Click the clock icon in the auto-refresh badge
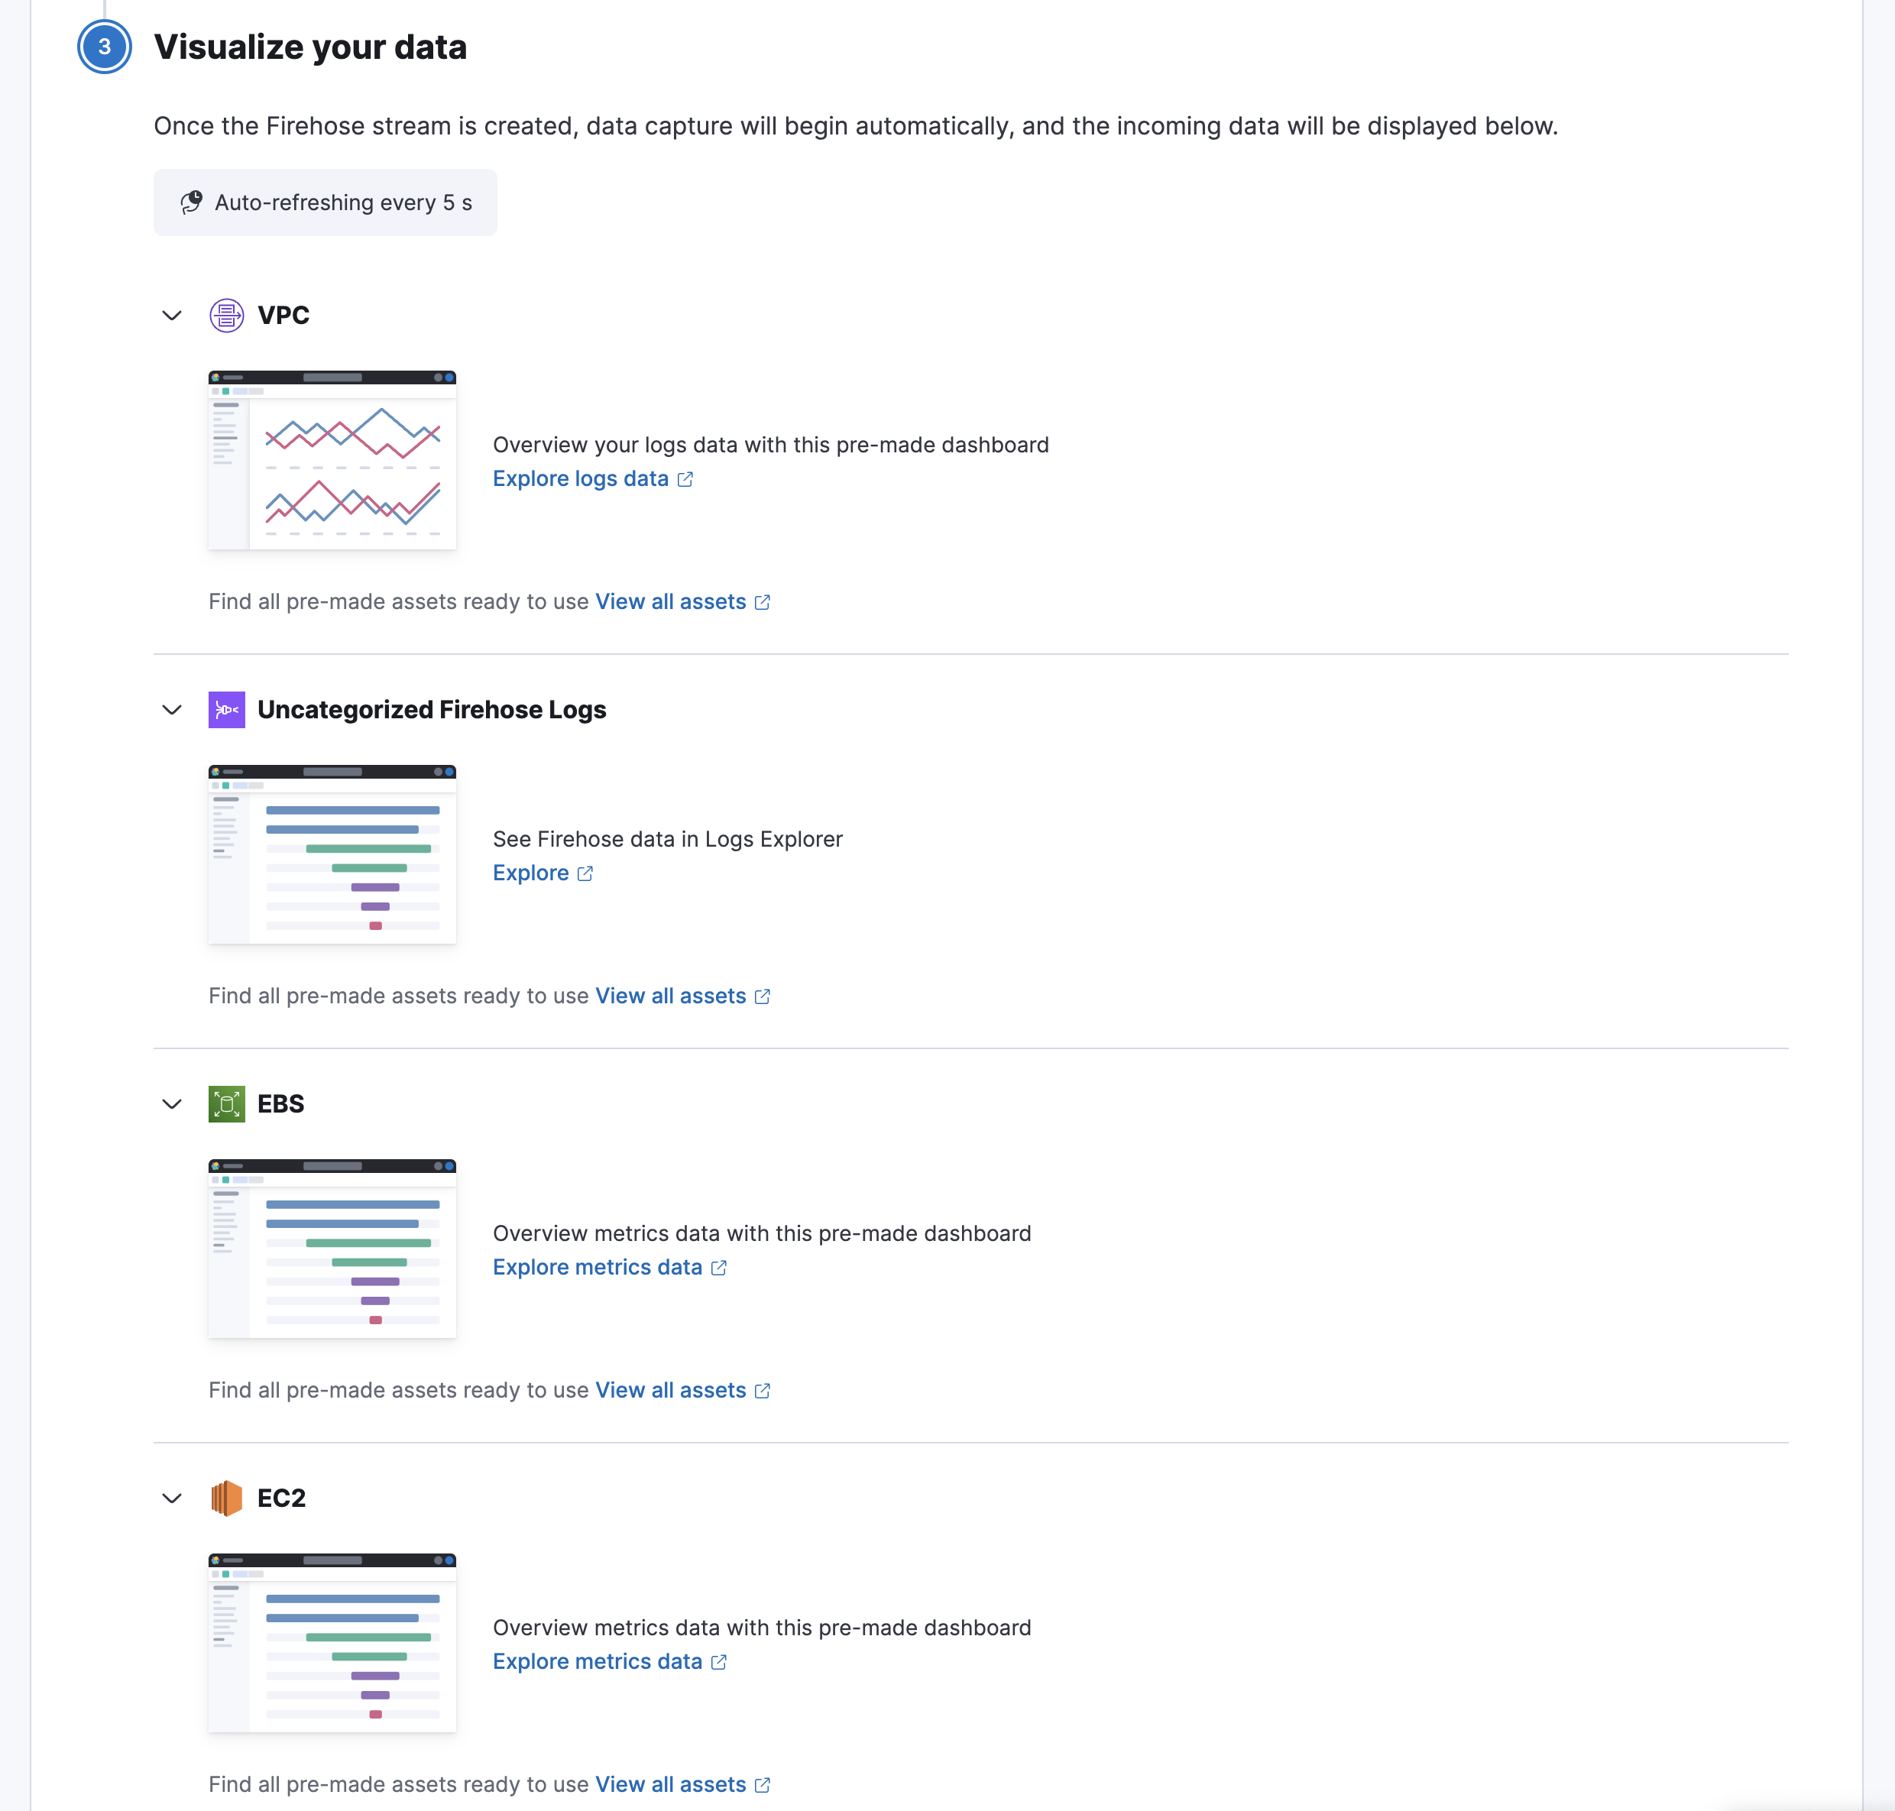The height and width of the screenshot is (1811, 1895). pos(190,202)
